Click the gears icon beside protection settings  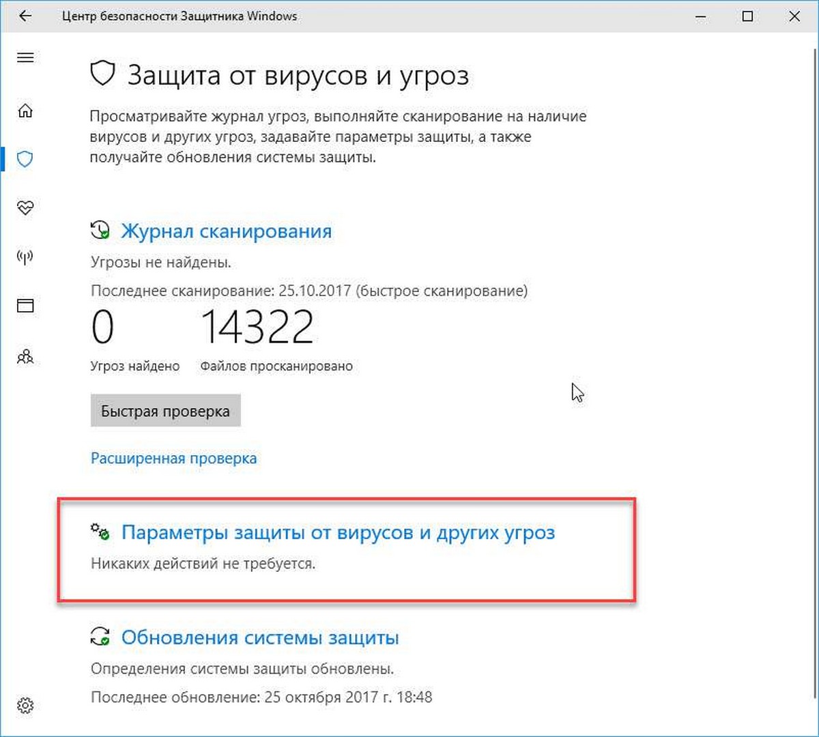pyautogui.click(x=100, y=532)
